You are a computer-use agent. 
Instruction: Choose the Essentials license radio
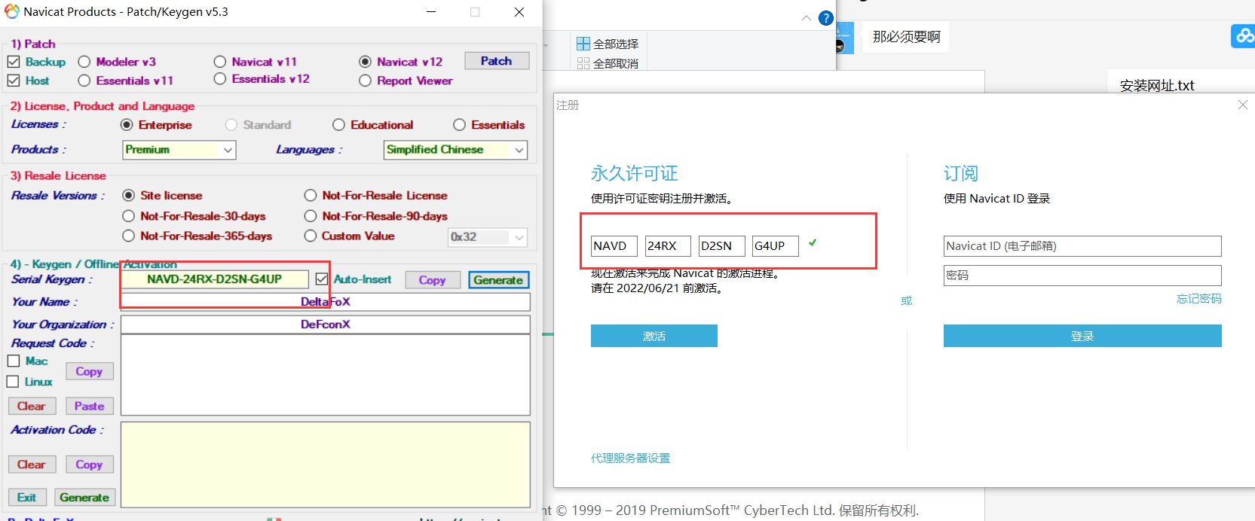(460, 125)
